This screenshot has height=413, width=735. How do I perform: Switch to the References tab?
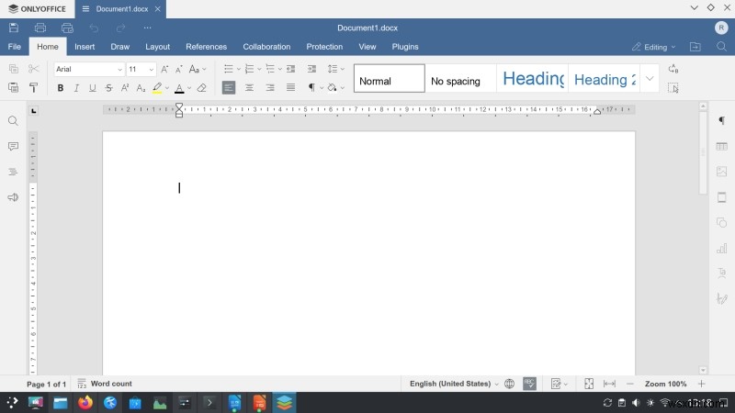206,47
